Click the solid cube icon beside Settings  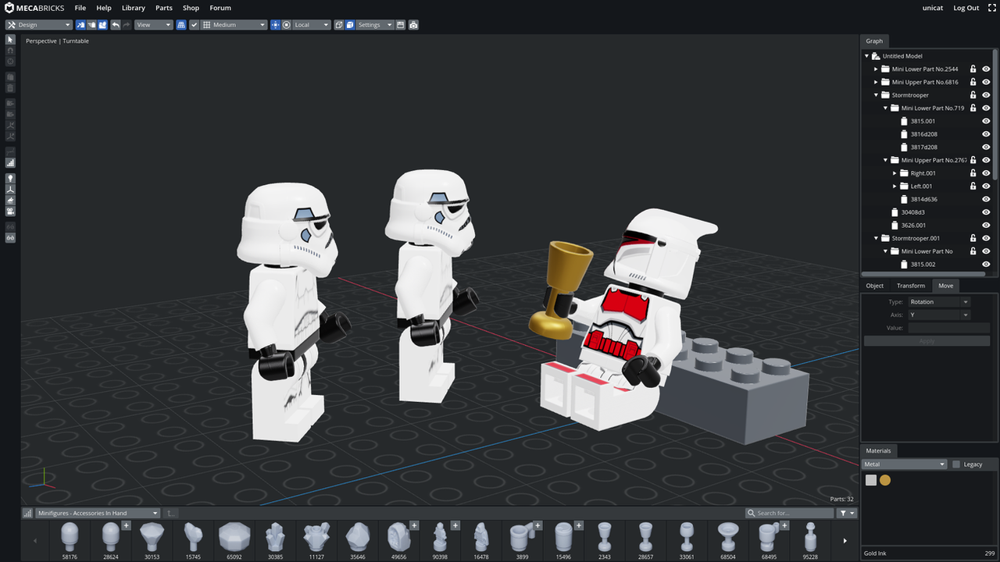[x=350, y=25]
